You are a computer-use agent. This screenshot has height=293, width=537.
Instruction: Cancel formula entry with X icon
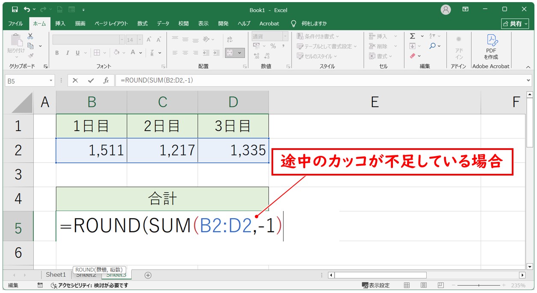75,80
